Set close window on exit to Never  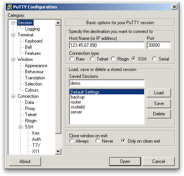tap(98, 141)
